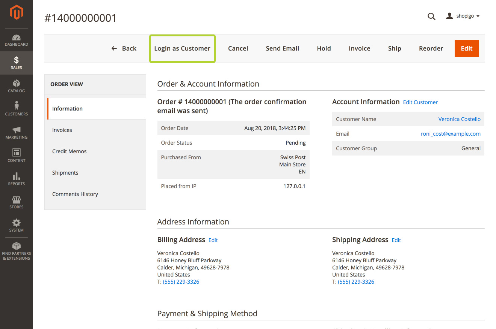Open the Credit Memos tab
This screenshot has height=329, width=496.
pos(70,151)
